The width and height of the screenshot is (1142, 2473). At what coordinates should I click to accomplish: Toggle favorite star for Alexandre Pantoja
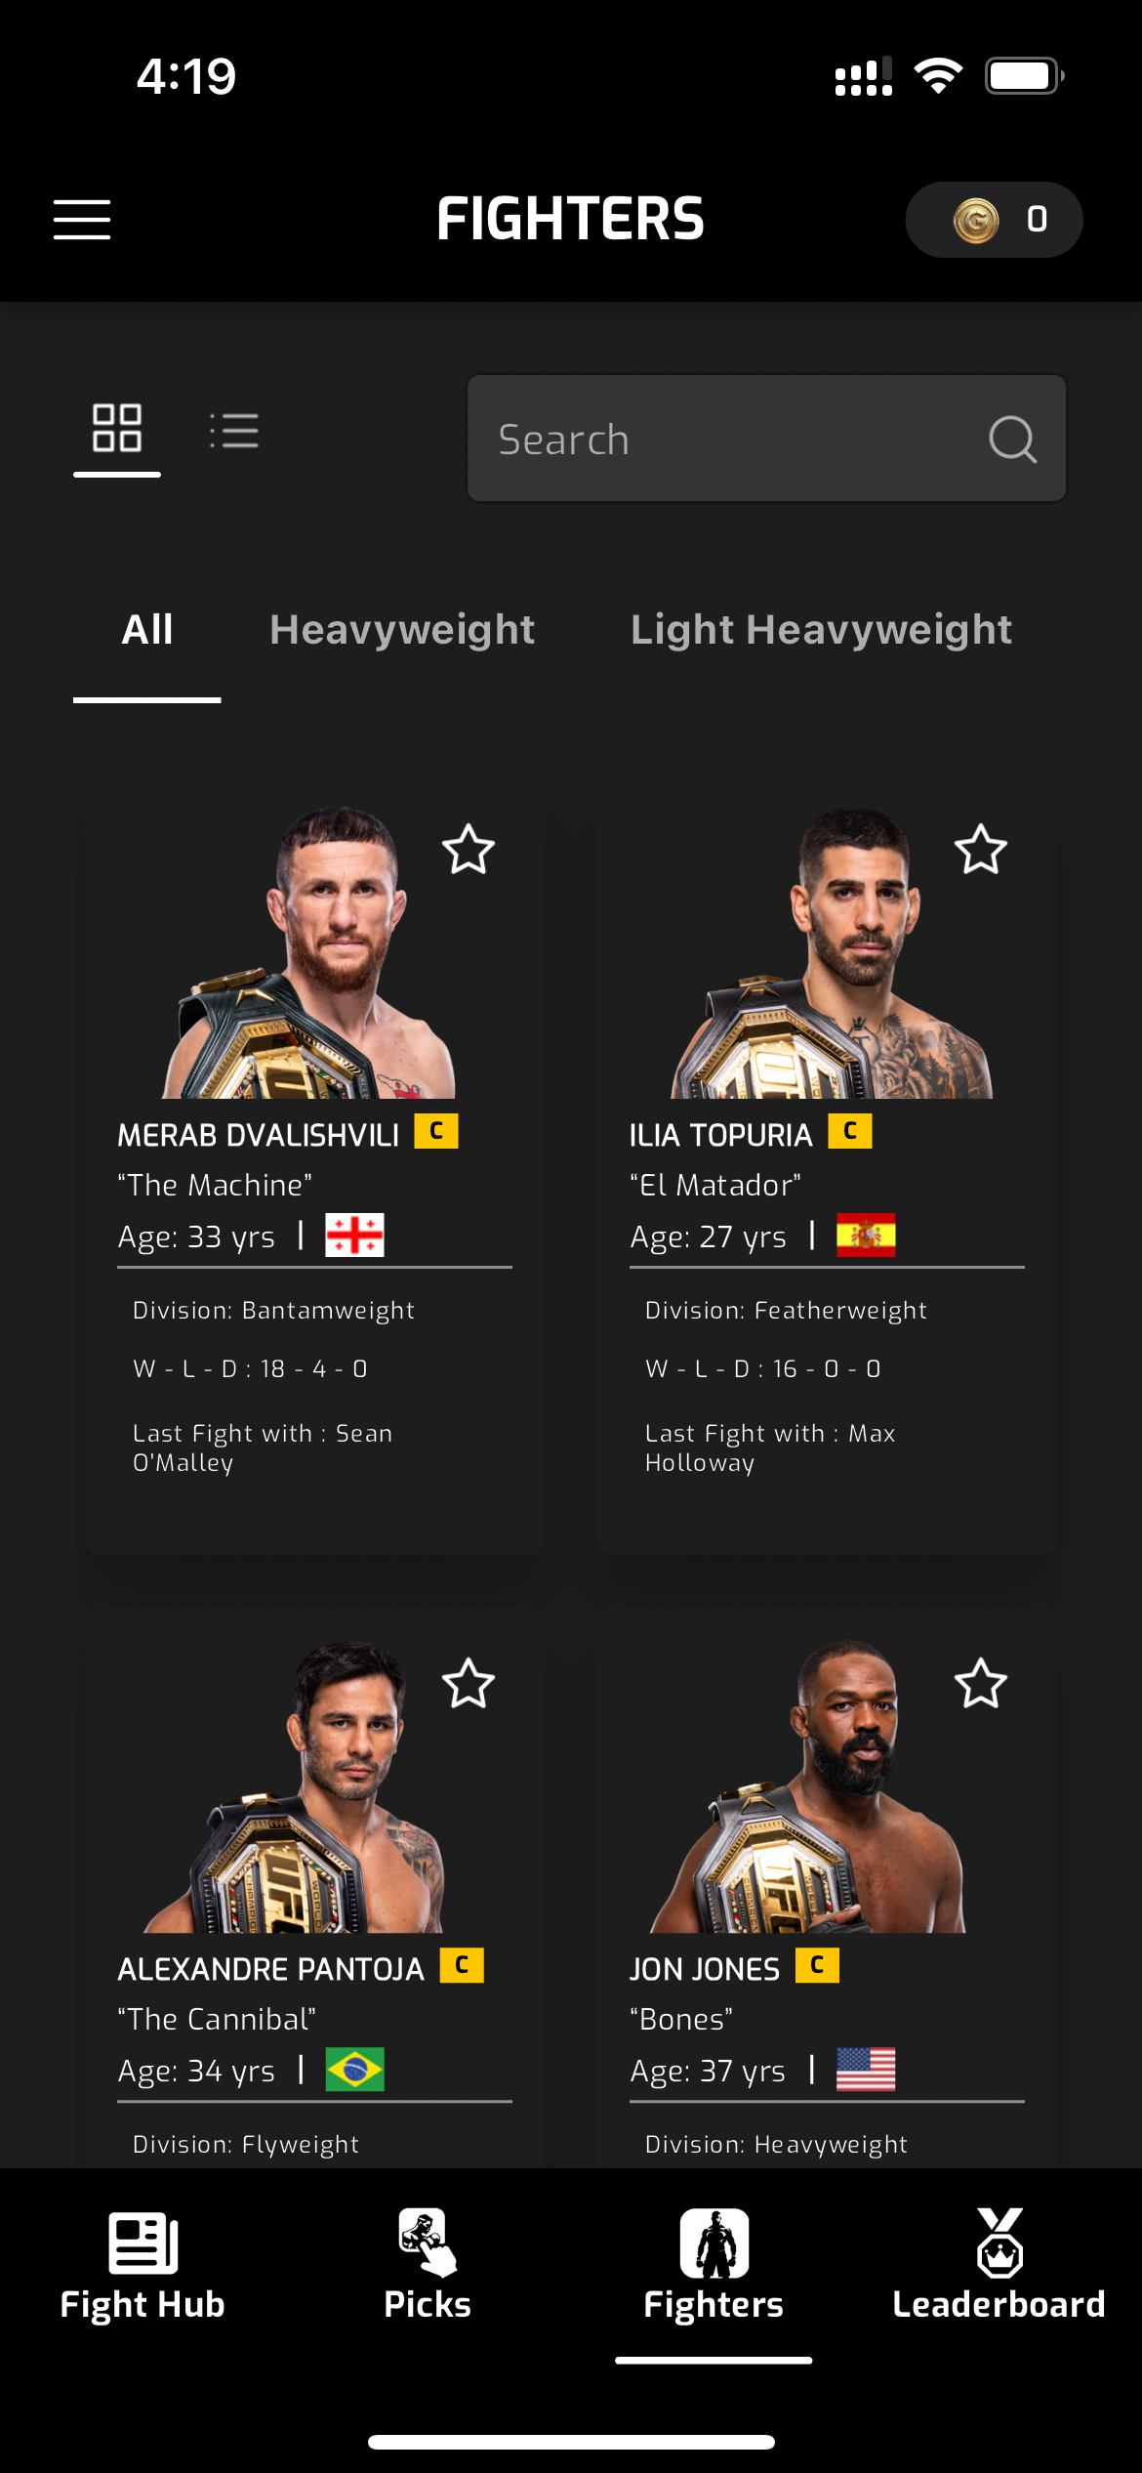pos(469,1683)
